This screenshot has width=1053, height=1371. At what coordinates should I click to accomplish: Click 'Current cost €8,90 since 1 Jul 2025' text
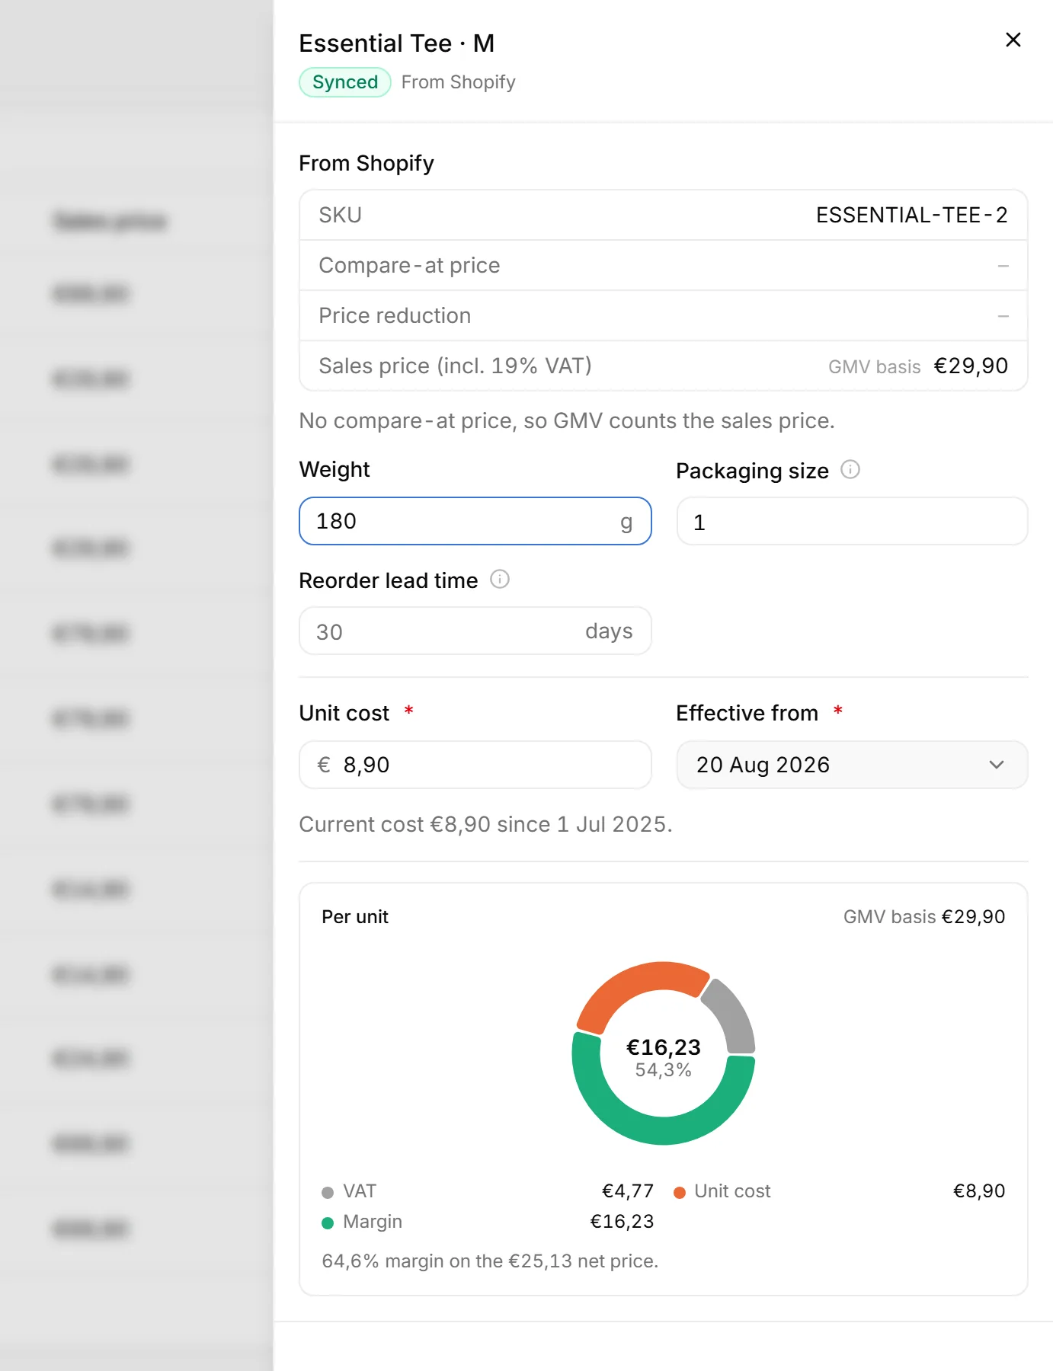pos(485,824)
